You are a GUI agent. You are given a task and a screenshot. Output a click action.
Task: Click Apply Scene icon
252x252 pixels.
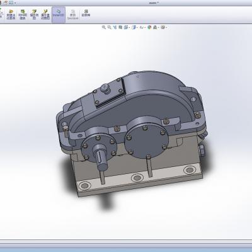[155, 27]
